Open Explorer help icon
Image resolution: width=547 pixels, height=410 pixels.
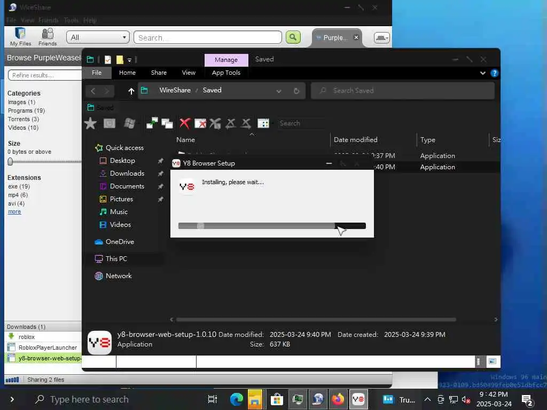(x=494, y=73)
